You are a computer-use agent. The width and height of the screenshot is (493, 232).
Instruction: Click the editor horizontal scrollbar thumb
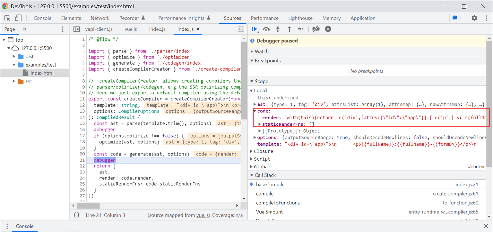click(88, 206)
